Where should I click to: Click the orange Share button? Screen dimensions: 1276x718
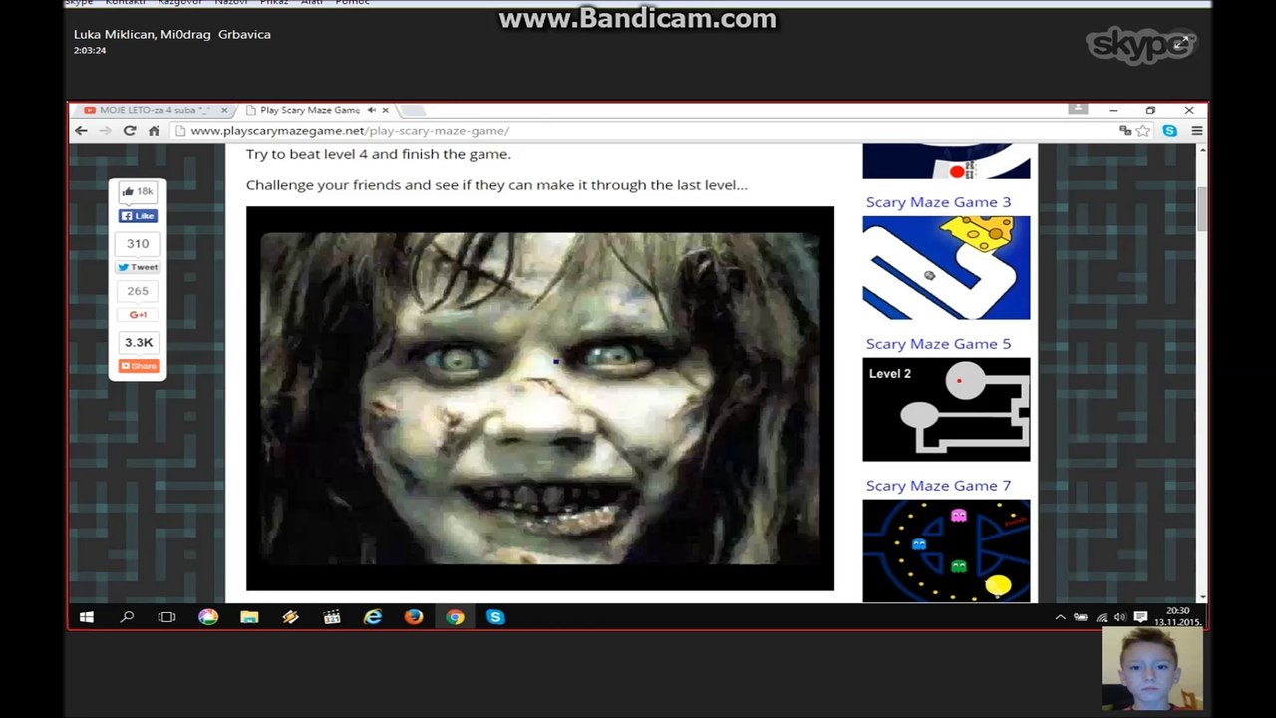pyautogui.click(x=139, y=366)
